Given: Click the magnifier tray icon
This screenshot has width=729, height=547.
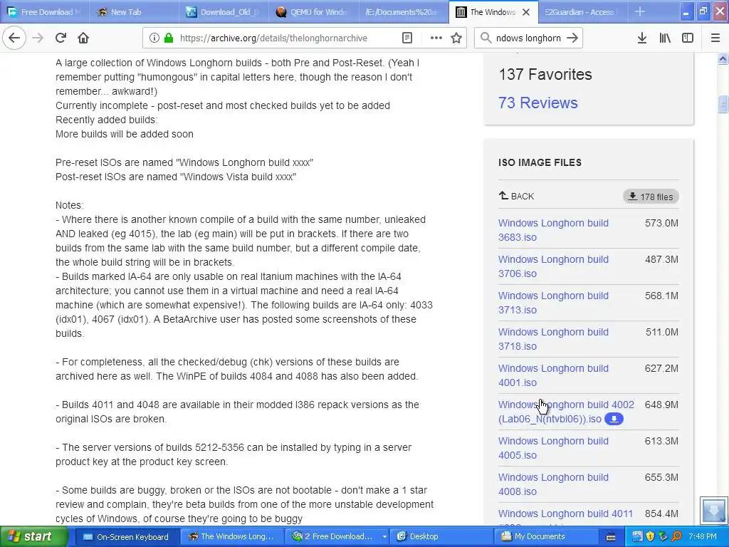Looking at the screenshot, I should pyautogui.click(x=676, y=537).
